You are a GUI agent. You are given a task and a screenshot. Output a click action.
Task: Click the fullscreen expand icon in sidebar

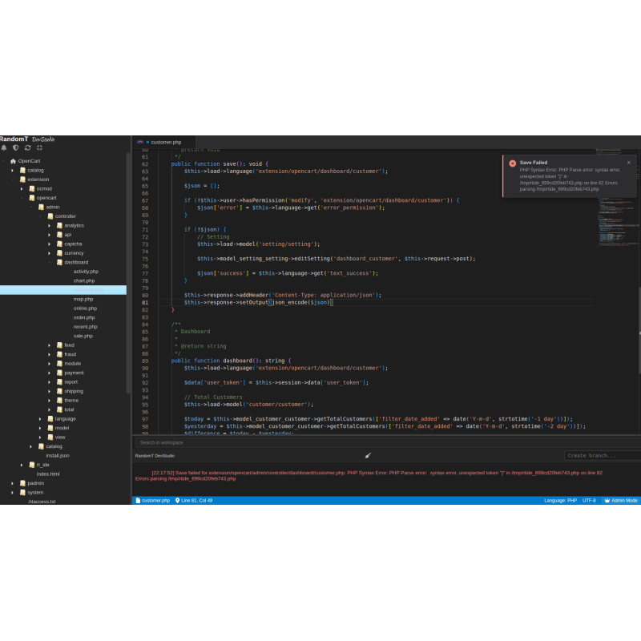point(39,147)
